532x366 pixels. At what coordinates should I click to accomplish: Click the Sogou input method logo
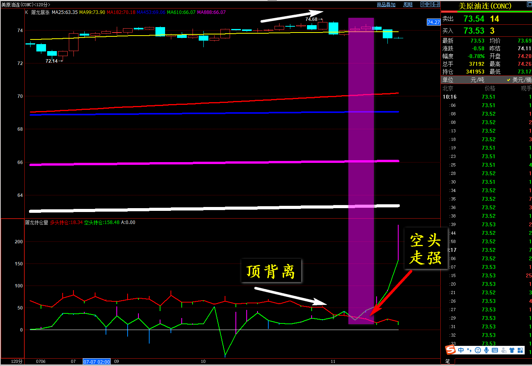coord(451,350)
